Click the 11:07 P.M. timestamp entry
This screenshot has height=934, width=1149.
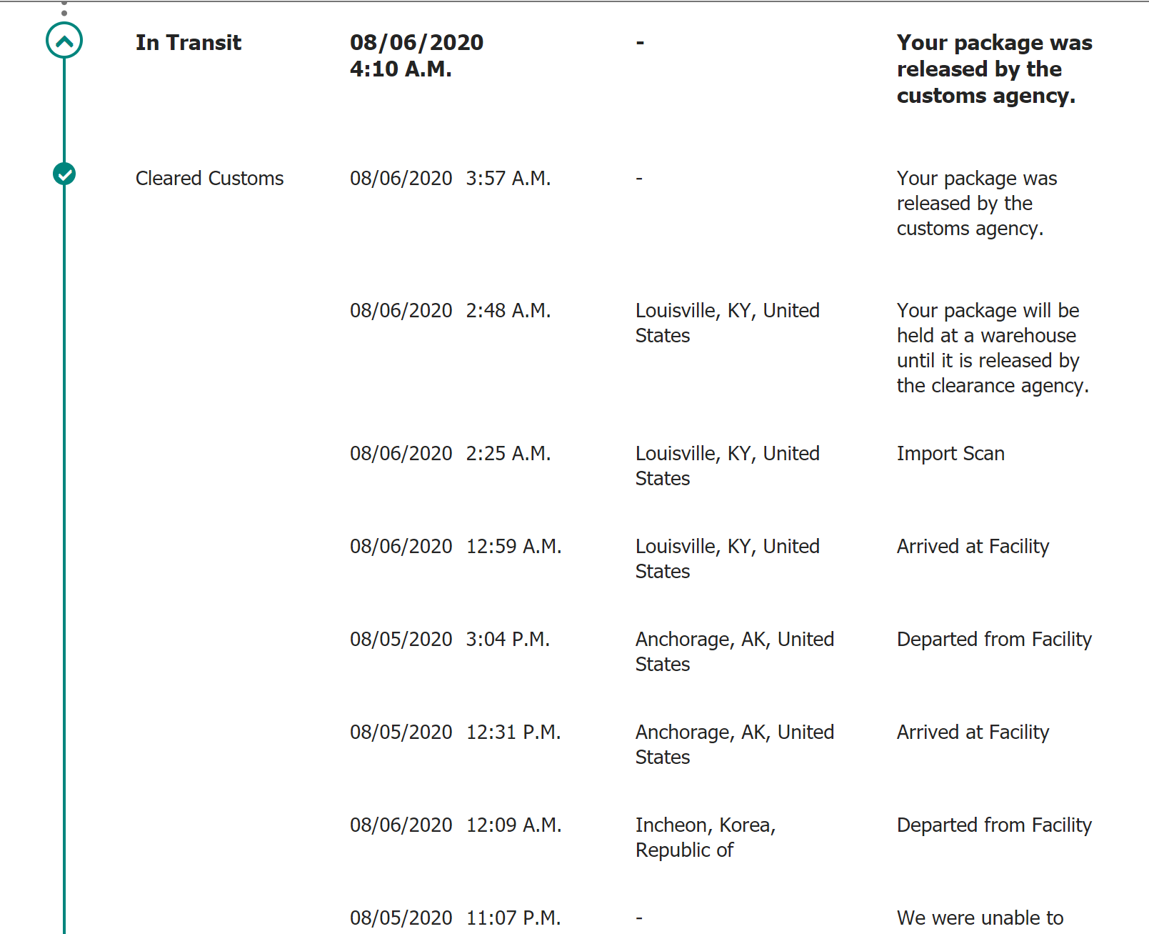[x=455, y=918]
